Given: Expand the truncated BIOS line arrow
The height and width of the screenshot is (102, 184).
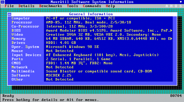Looking at the screenshot, I should [171, 30].
